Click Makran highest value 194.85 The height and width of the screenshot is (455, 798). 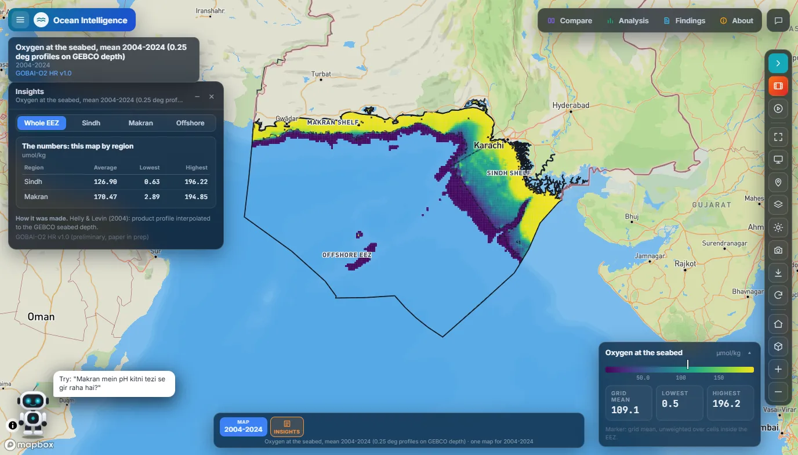point(196,197)
